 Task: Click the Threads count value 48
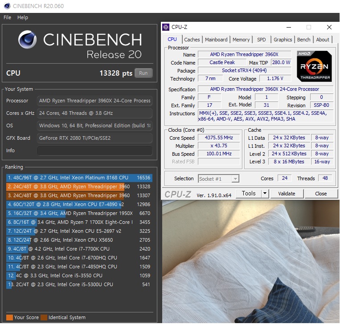325,178
